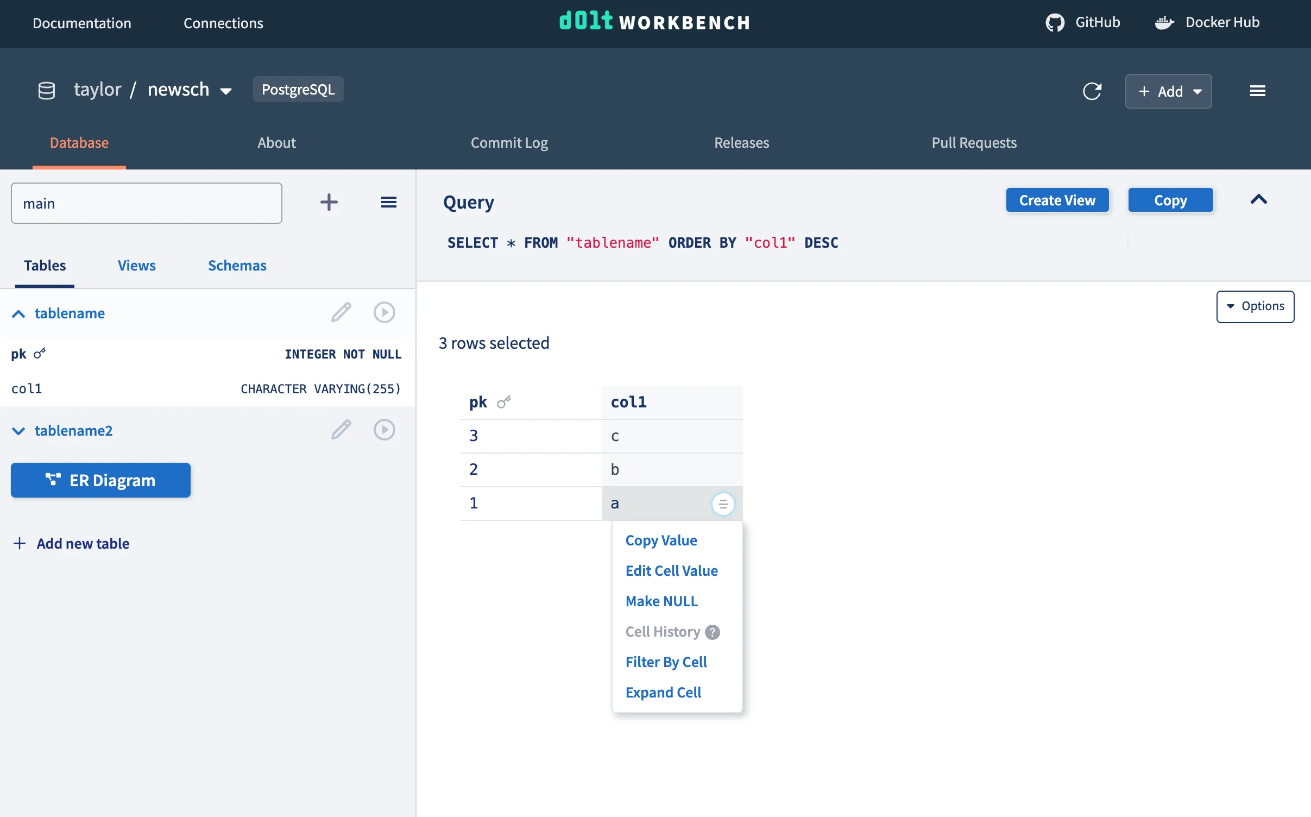The image size is (1311, 817).
Task: Refresh the database view
Action: (x=1092, y=91)
